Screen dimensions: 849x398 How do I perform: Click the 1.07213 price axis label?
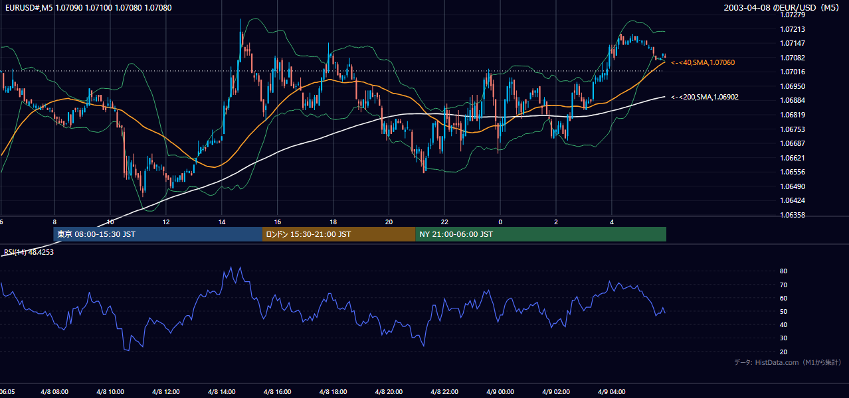click(793, 29)
